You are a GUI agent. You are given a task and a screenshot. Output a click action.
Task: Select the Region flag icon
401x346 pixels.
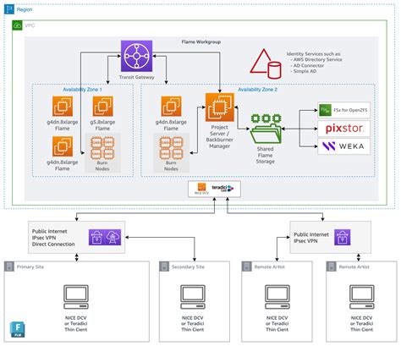[x=9, y=9]
